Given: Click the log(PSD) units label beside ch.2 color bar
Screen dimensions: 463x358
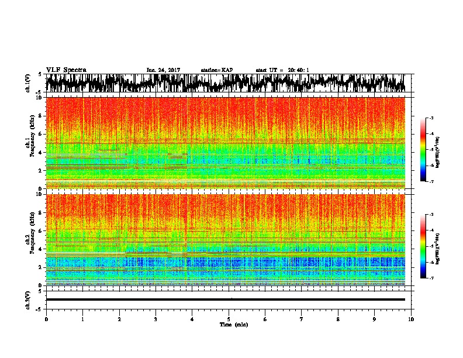Looking at the screenshot, I should click(438, 248).
